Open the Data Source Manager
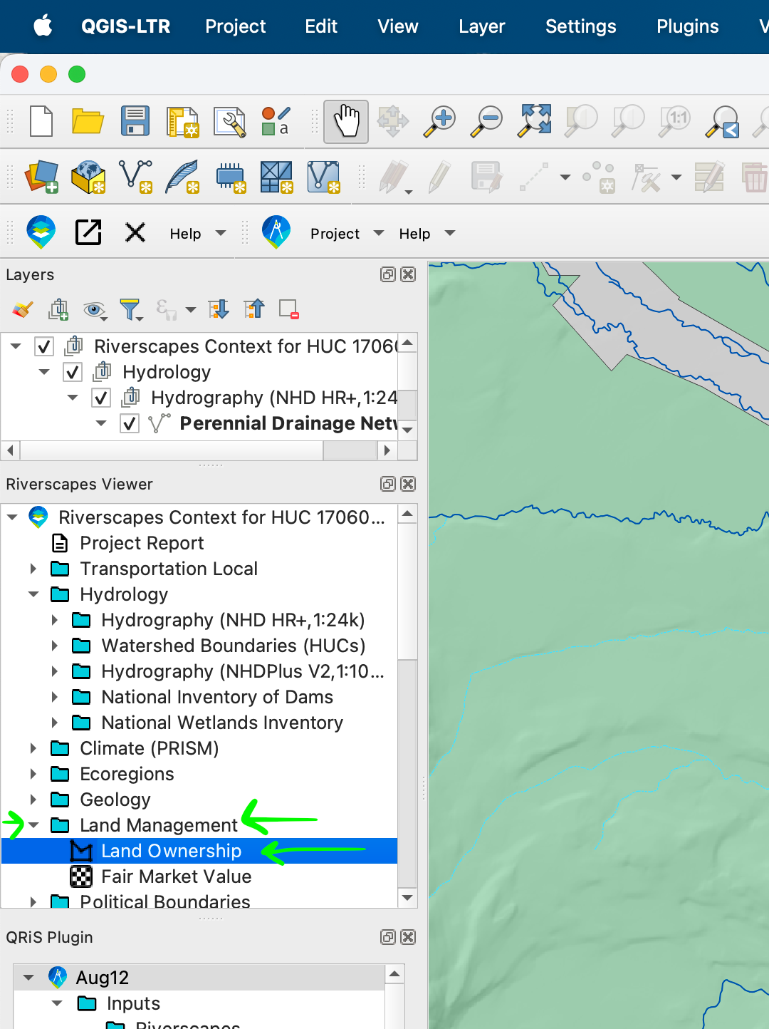 [x=42, y=177]
